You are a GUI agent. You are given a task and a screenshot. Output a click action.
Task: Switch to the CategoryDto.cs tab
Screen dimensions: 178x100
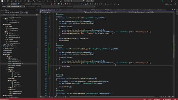(x=148, y=10)
